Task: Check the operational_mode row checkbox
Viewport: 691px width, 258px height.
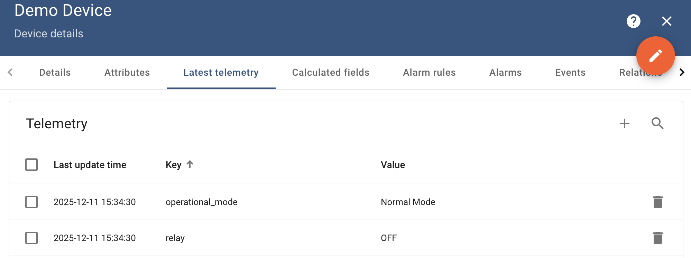Action: 31,202
